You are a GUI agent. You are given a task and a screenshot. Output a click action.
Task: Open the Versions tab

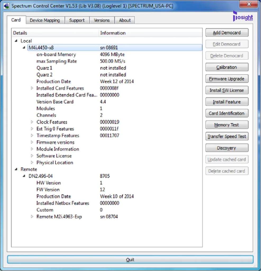[102, 20]
